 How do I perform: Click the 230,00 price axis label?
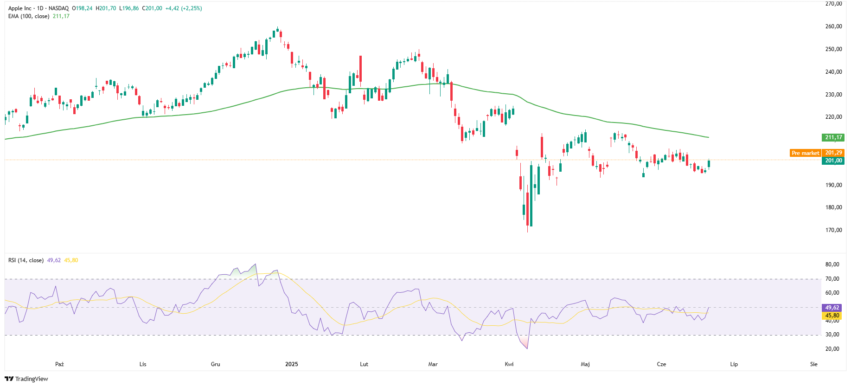(834, 95)
